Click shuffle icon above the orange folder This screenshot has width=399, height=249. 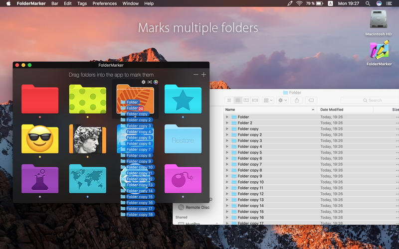[150, 82]
